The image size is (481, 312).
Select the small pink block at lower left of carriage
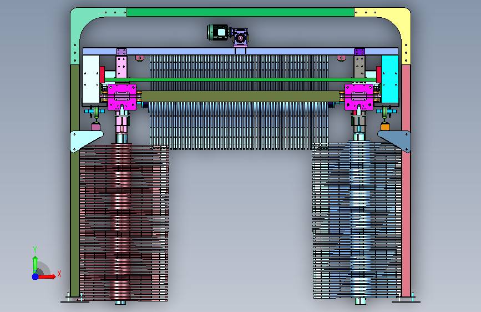point(96,127)
